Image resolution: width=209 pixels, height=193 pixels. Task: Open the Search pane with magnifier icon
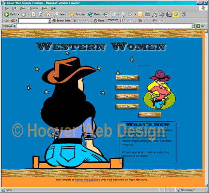pyautogui.click(x=60, y=14)
